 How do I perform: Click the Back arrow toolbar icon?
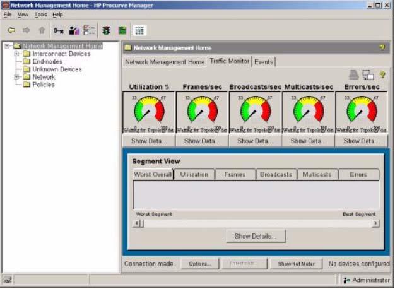[x=11, y=30]
